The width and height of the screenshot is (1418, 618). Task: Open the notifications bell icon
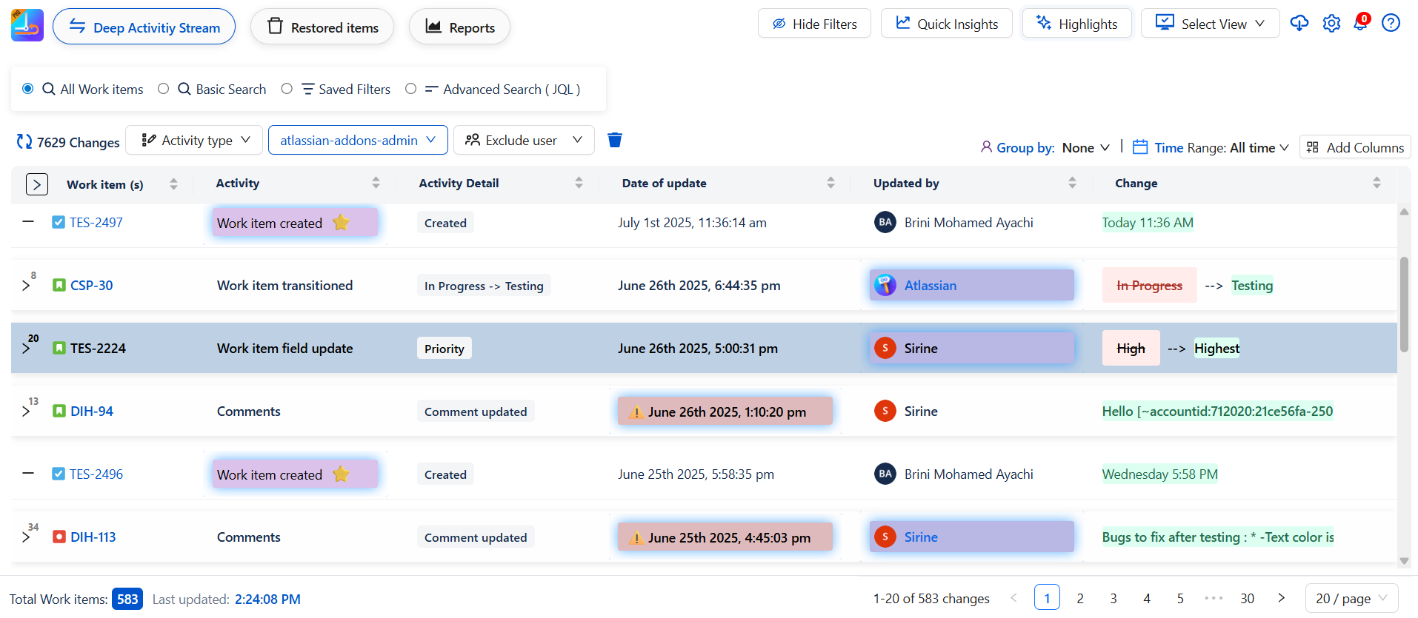(x=1360, y=24)
